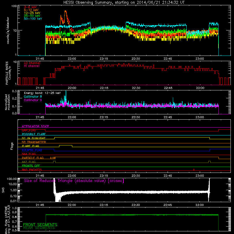The image size is (234, 234).
Task: Select the 12-25 keV legend label
Action: click(x=32, y=13)
